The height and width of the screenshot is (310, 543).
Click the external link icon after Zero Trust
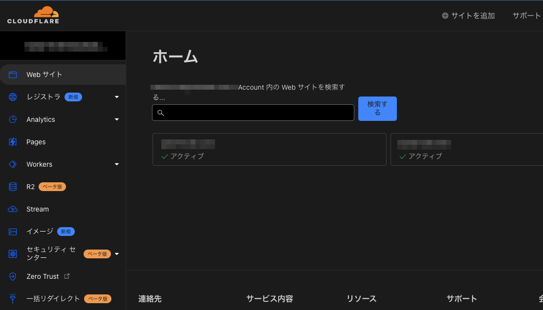[x=67, y=276]
